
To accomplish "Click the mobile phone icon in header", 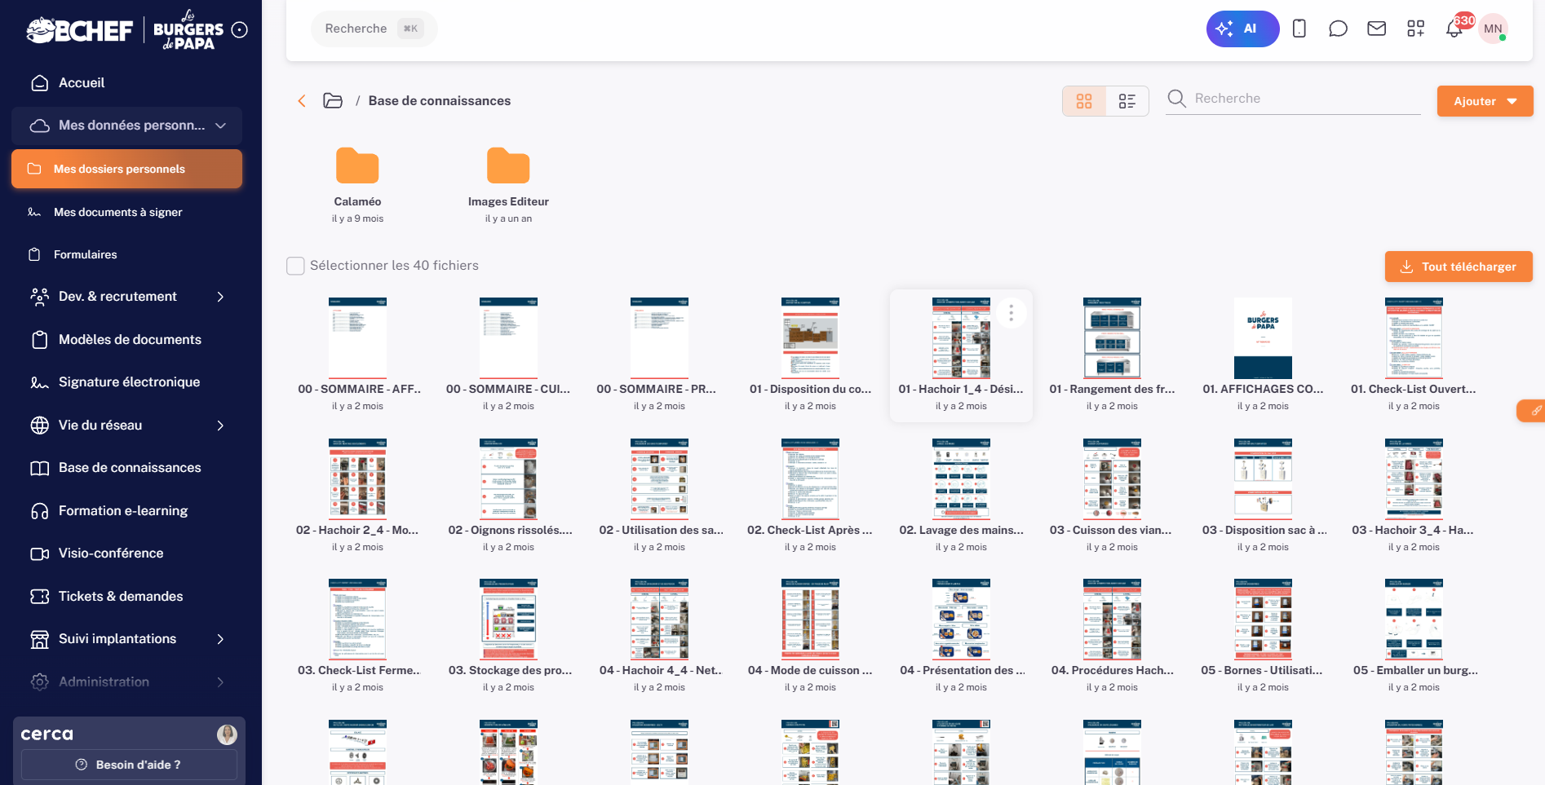I will (1299, 29).
